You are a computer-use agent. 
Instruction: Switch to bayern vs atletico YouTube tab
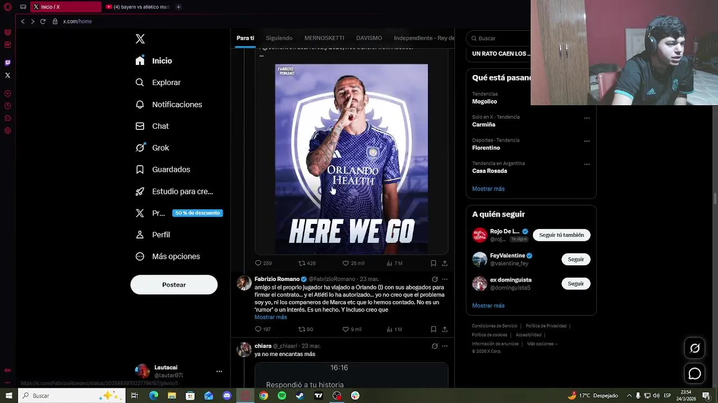pyautogui.click(x=138, y=7)
